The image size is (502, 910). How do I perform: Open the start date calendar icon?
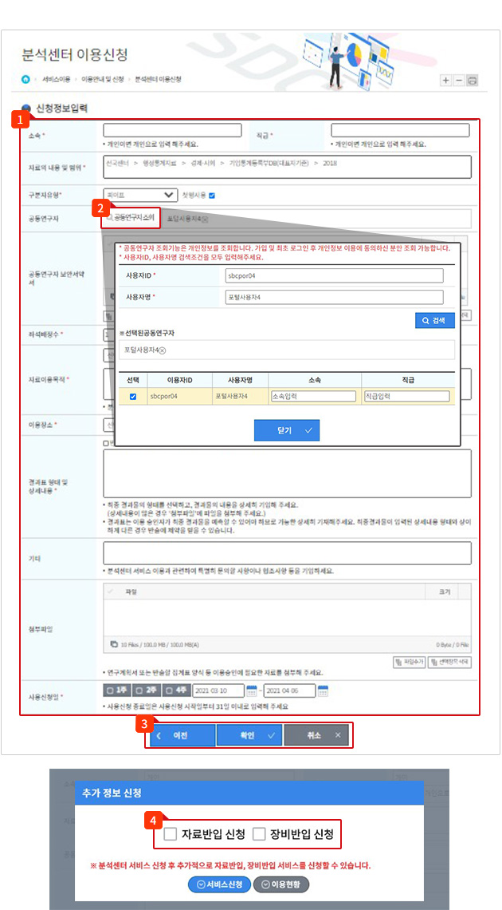(251, 690)
